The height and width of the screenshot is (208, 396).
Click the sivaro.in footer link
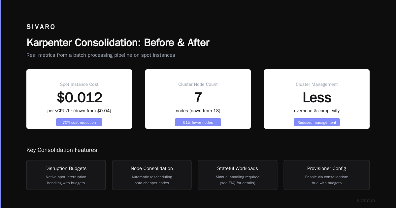pyautogui.click(x=366, y=200)
